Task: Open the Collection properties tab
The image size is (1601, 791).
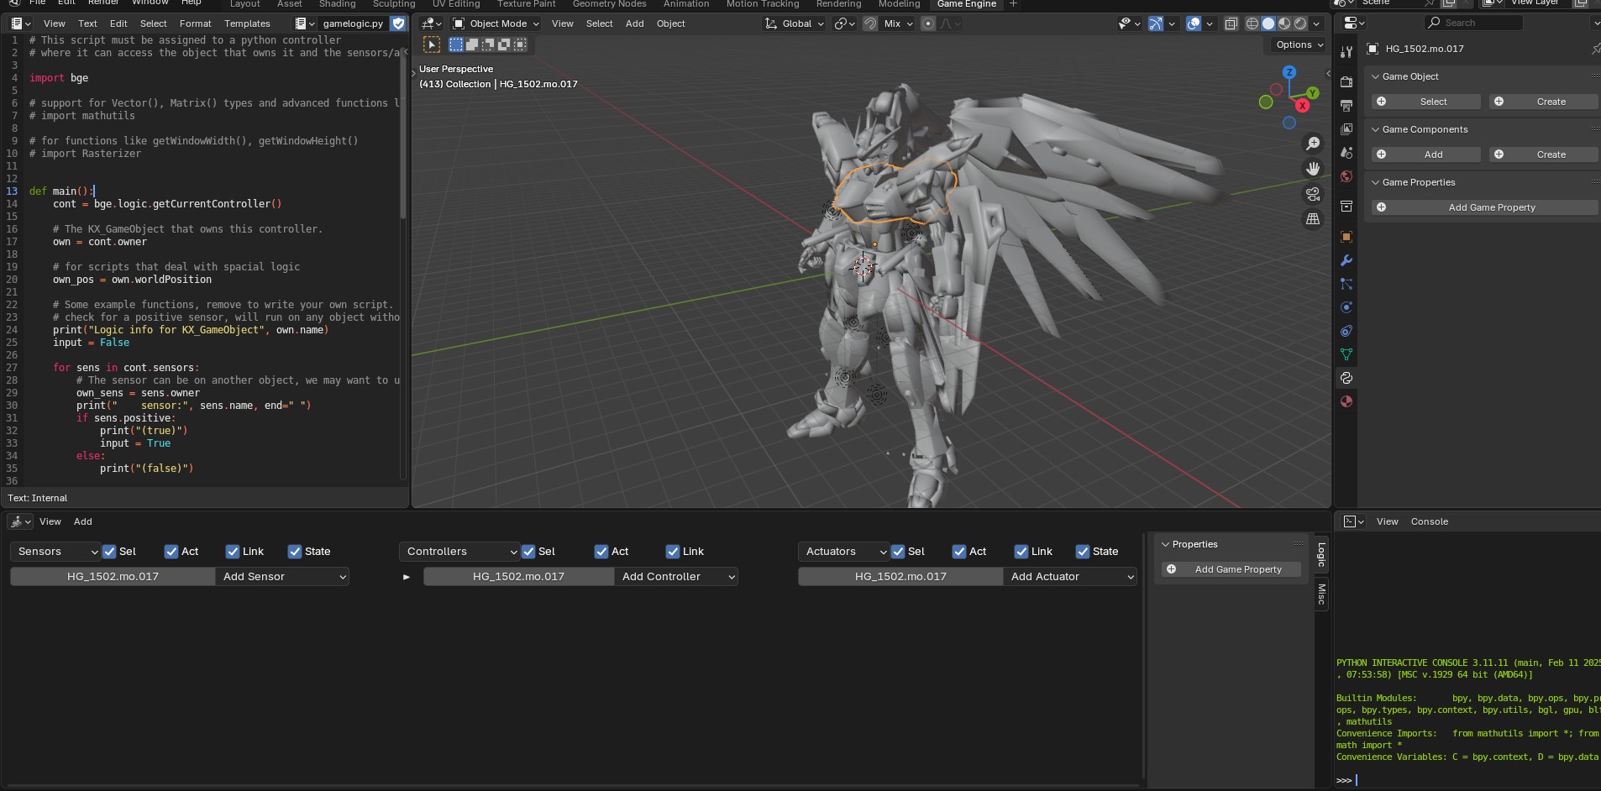Action: coord(1346,207)
